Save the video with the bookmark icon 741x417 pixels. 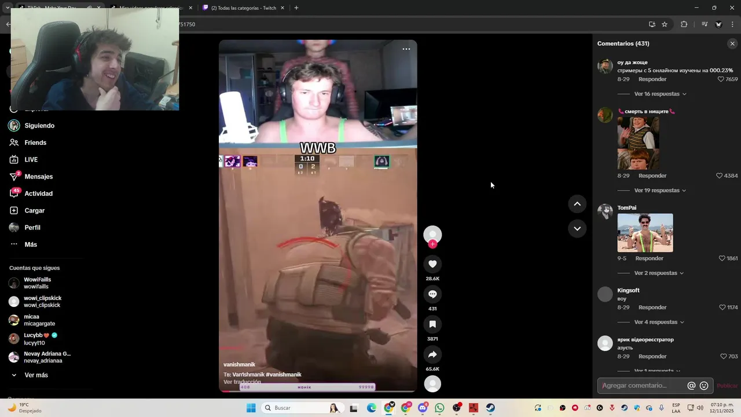(432, 324)
